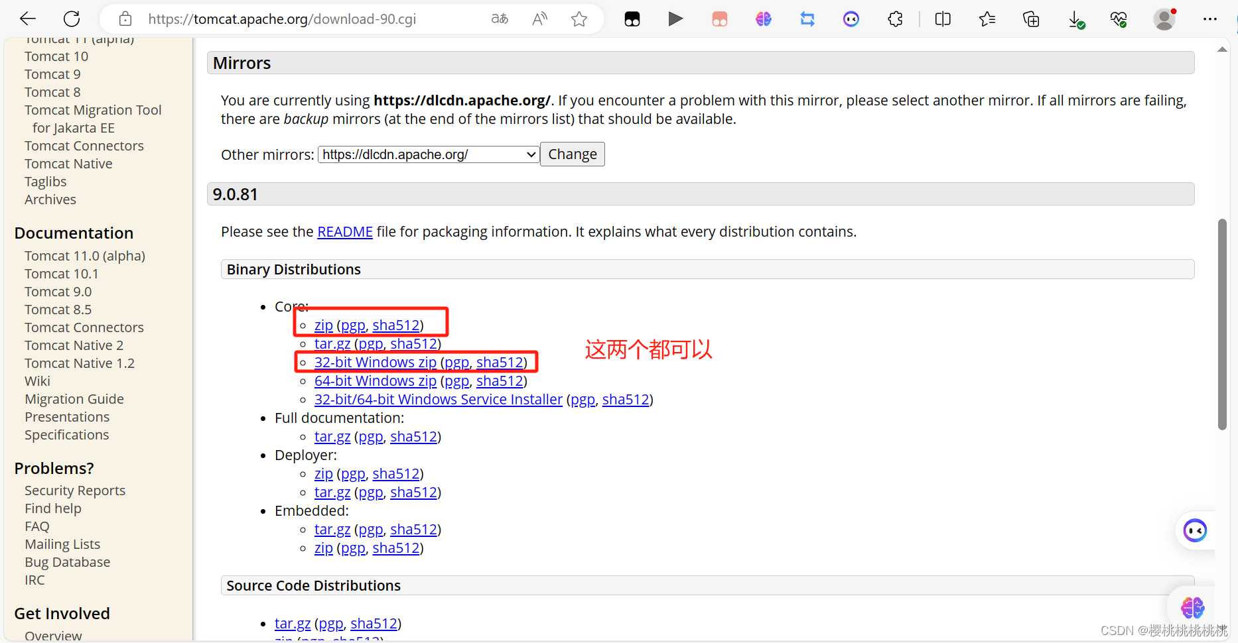
Task: Open the Other mirrors dropdown
Action: click(429, 154)
